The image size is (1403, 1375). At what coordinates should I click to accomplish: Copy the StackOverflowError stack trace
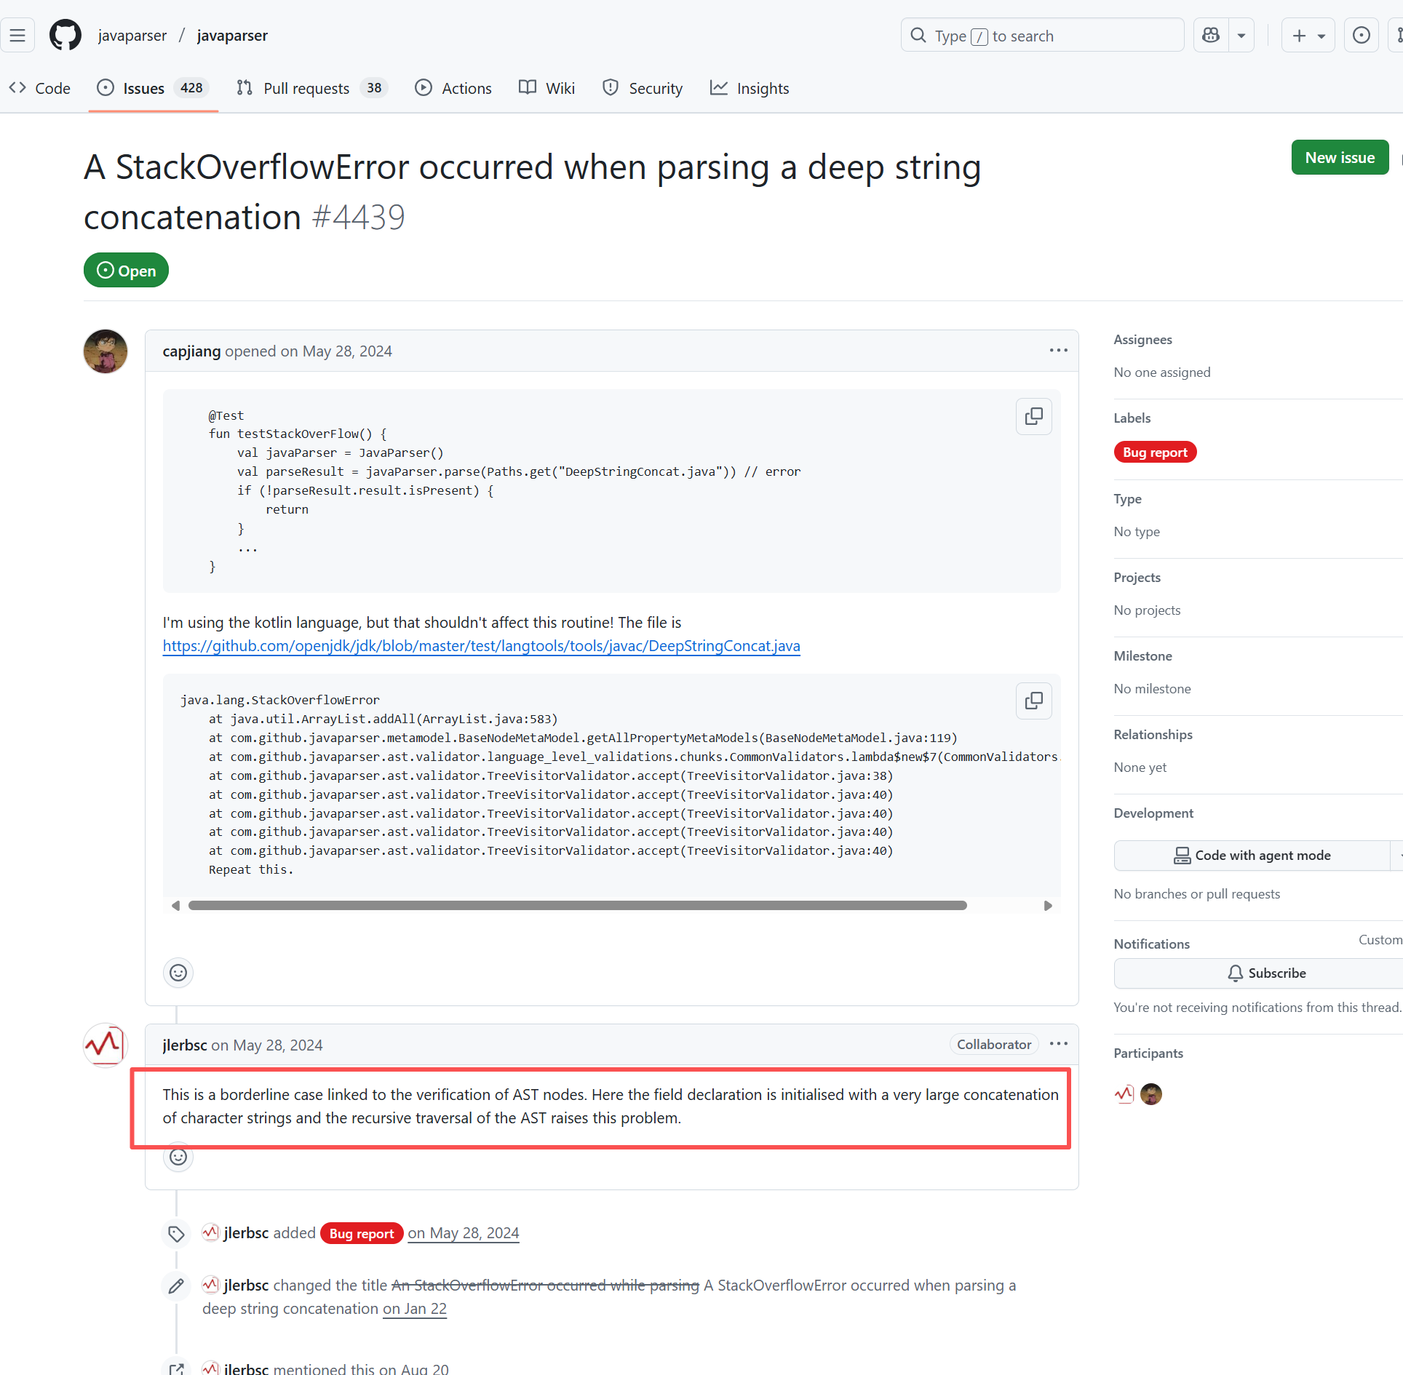point(1033,701)
